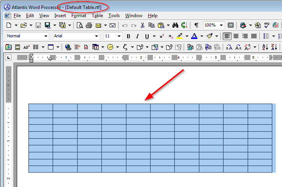Screen dimensions: 282x187
Task: Open the Format menu
Action: 78,16
